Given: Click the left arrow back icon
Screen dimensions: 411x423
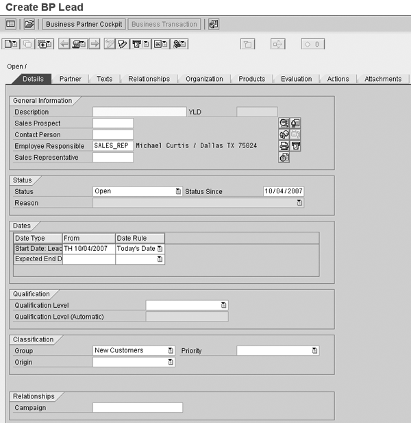Looking at the screenshot, I should (64, 44).
